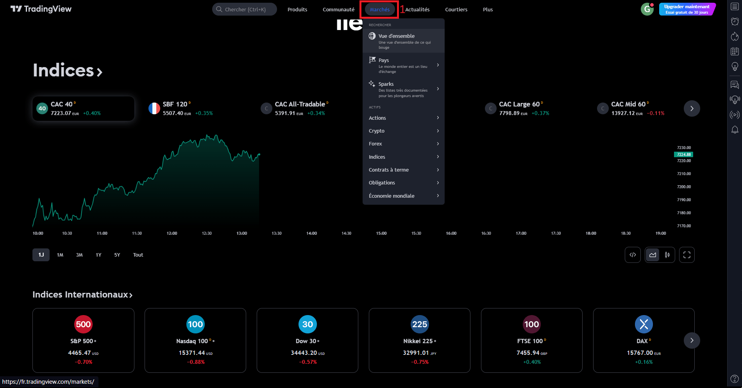
Task: Switch chart to area style
Action: point(653,255)
